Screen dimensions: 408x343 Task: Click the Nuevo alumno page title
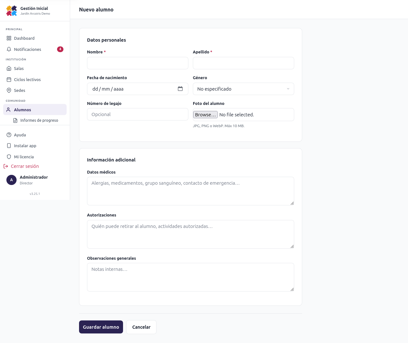click(96, 10)
